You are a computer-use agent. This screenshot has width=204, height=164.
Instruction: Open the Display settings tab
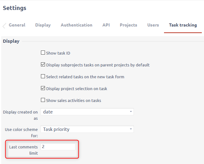(43, 25)
